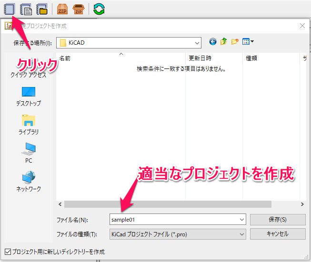Expand the save location KiCAD dropdown
The image size is (311, 262).
point(197,43)
